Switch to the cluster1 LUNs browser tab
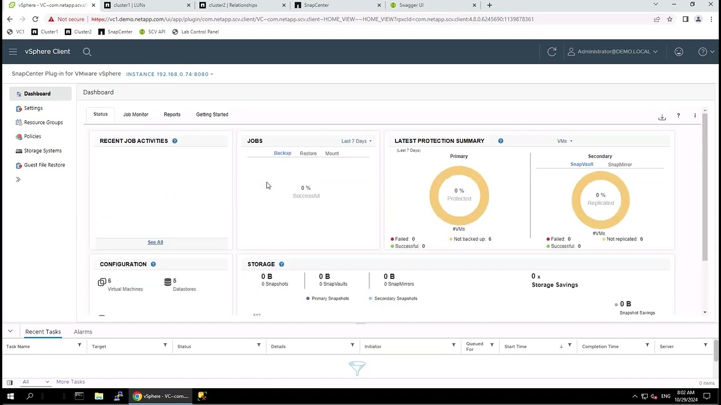 [147, 5]
